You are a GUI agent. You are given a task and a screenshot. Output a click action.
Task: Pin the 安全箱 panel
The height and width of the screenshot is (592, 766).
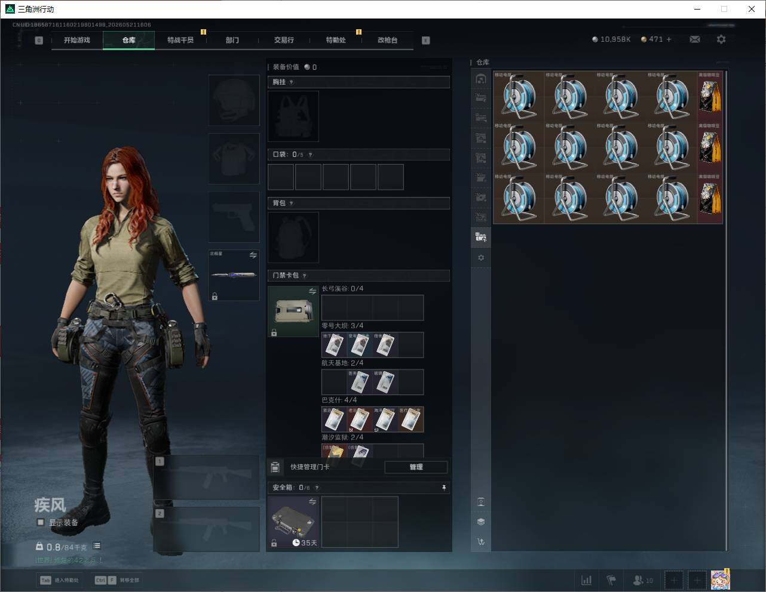click(x=444, y=488)
